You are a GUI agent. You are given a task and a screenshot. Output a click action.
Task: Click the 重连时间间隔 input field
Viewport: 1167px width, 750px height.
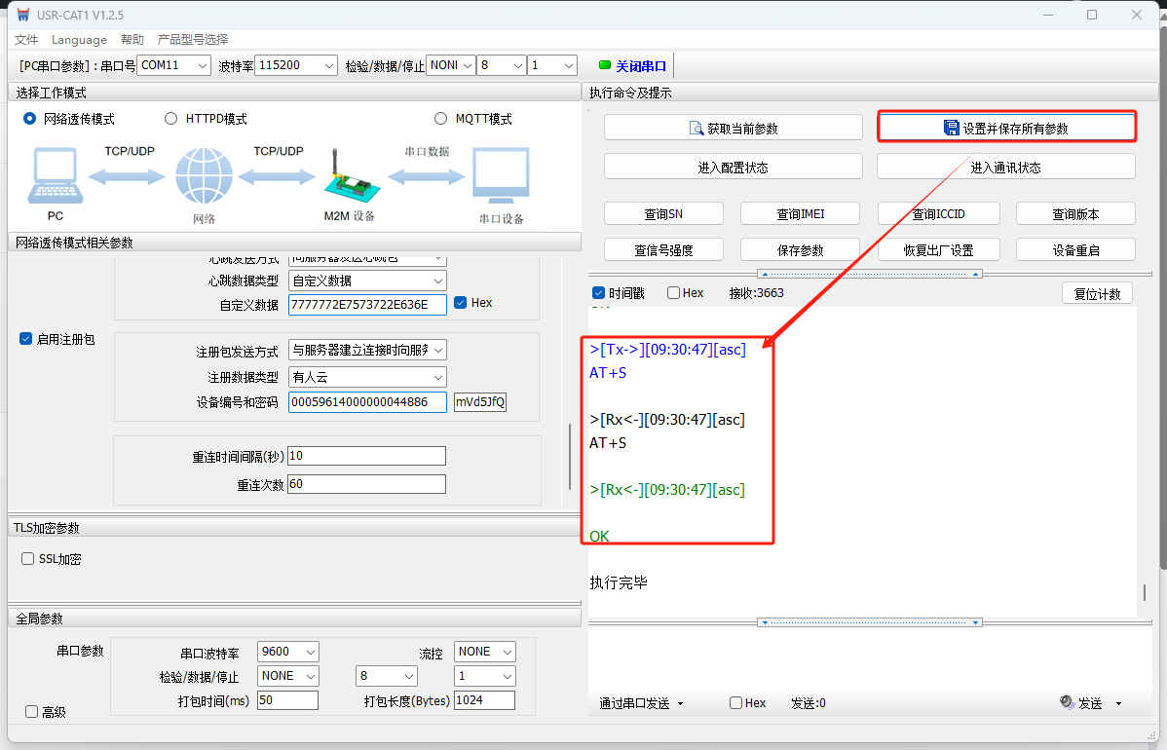(366, 456)
